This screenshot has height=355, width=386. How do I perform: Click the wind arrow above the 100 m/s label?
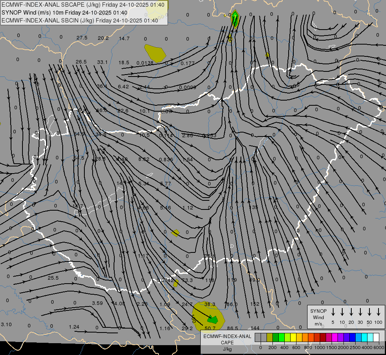(x=379, y=312)
